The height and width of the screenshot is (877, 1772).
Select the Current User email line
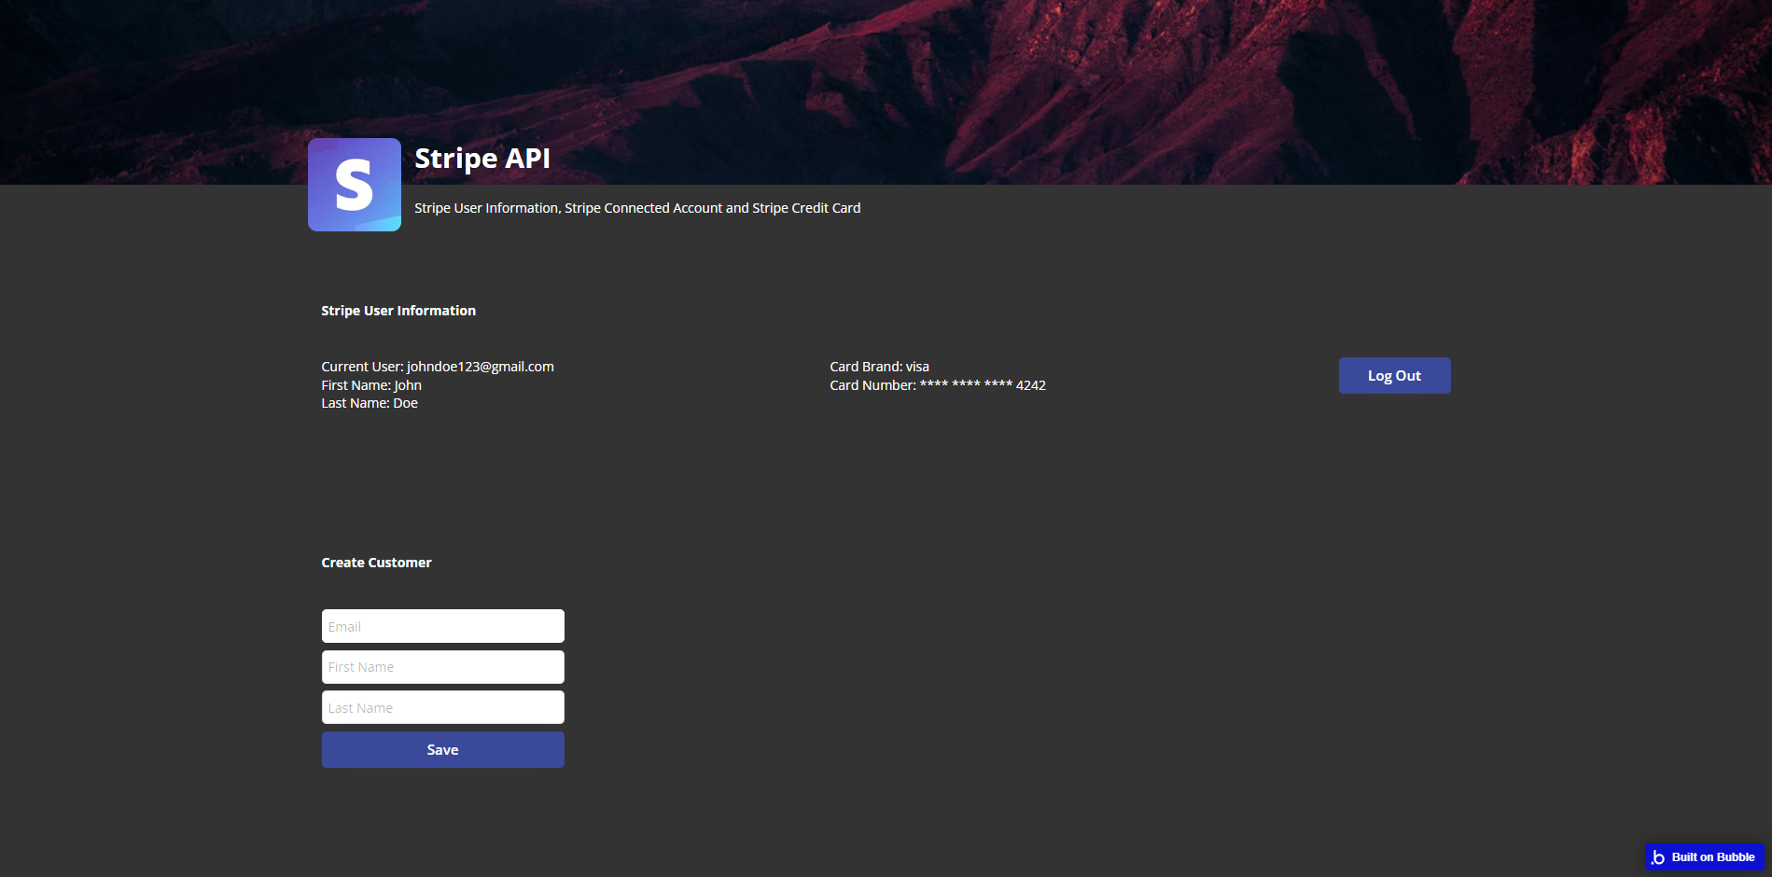pos(438,367)
